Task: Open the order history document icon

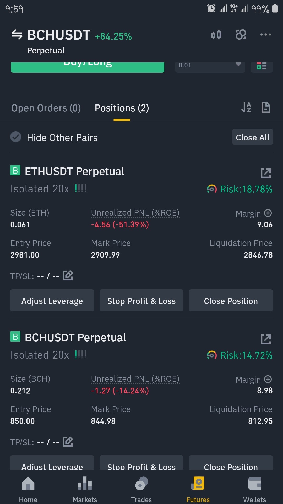Action: coord(266,107)
